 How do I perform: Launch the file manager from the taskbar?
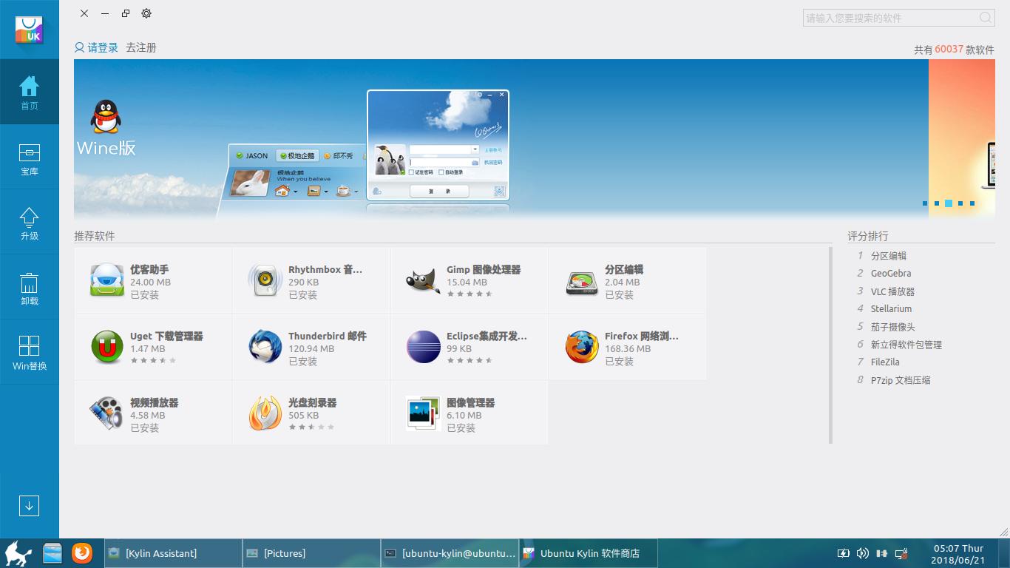point(52,553)
